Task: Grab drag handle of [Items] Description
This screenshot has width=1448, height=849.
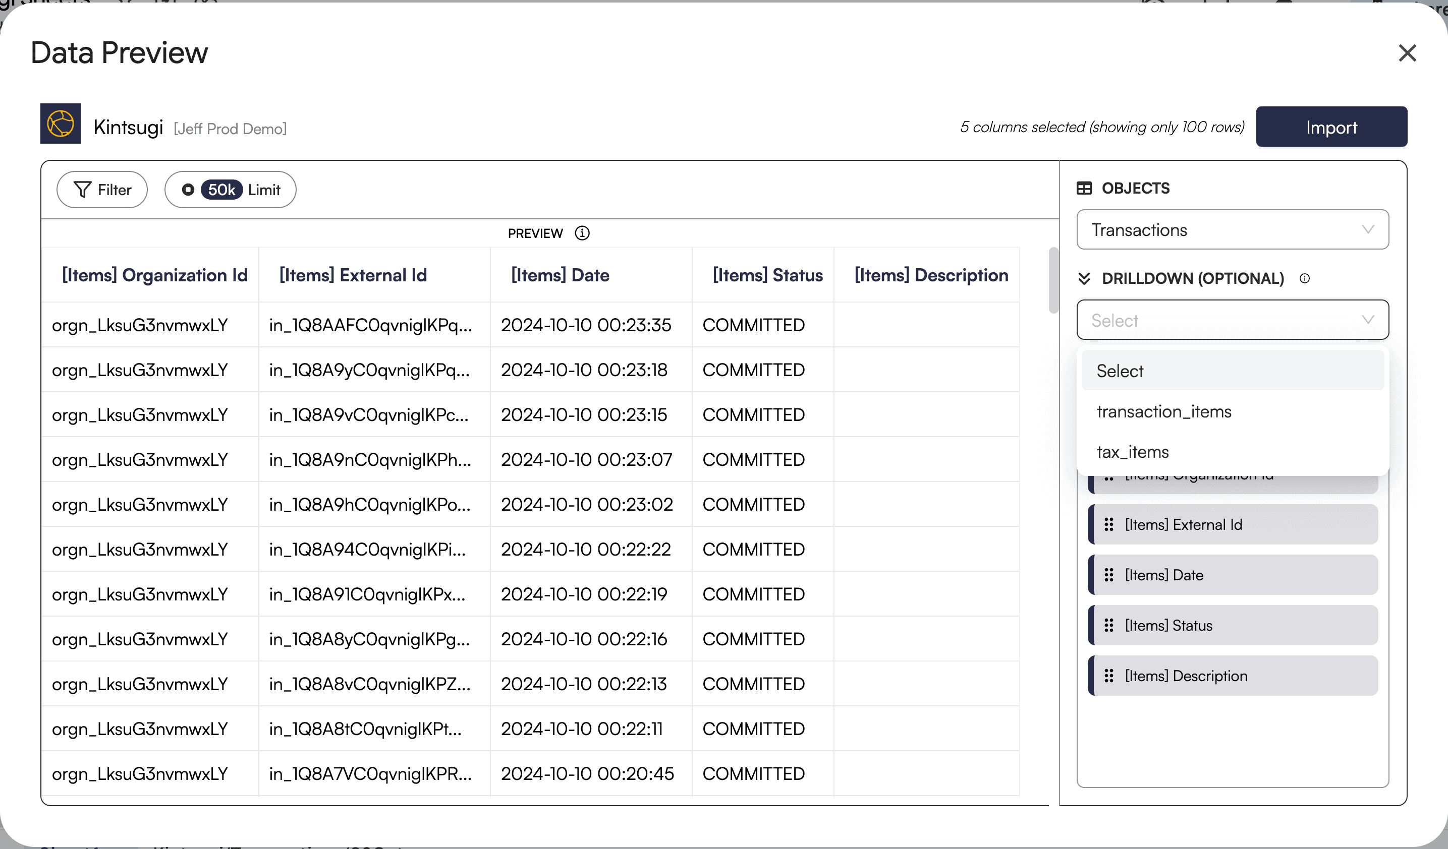Action: click(x=1108, y=676)
